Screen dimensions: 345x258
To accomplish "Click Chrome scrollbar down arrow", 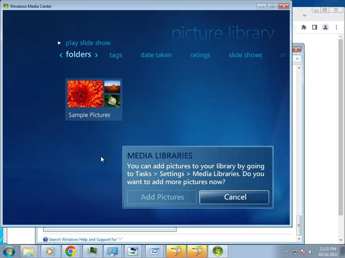I will coord(341,240).
